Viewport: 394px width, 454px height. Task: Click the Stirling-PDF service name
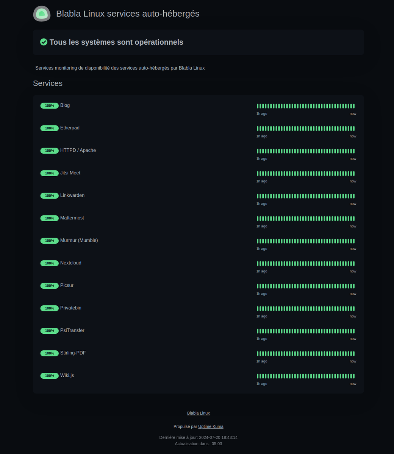pos(73,353)
